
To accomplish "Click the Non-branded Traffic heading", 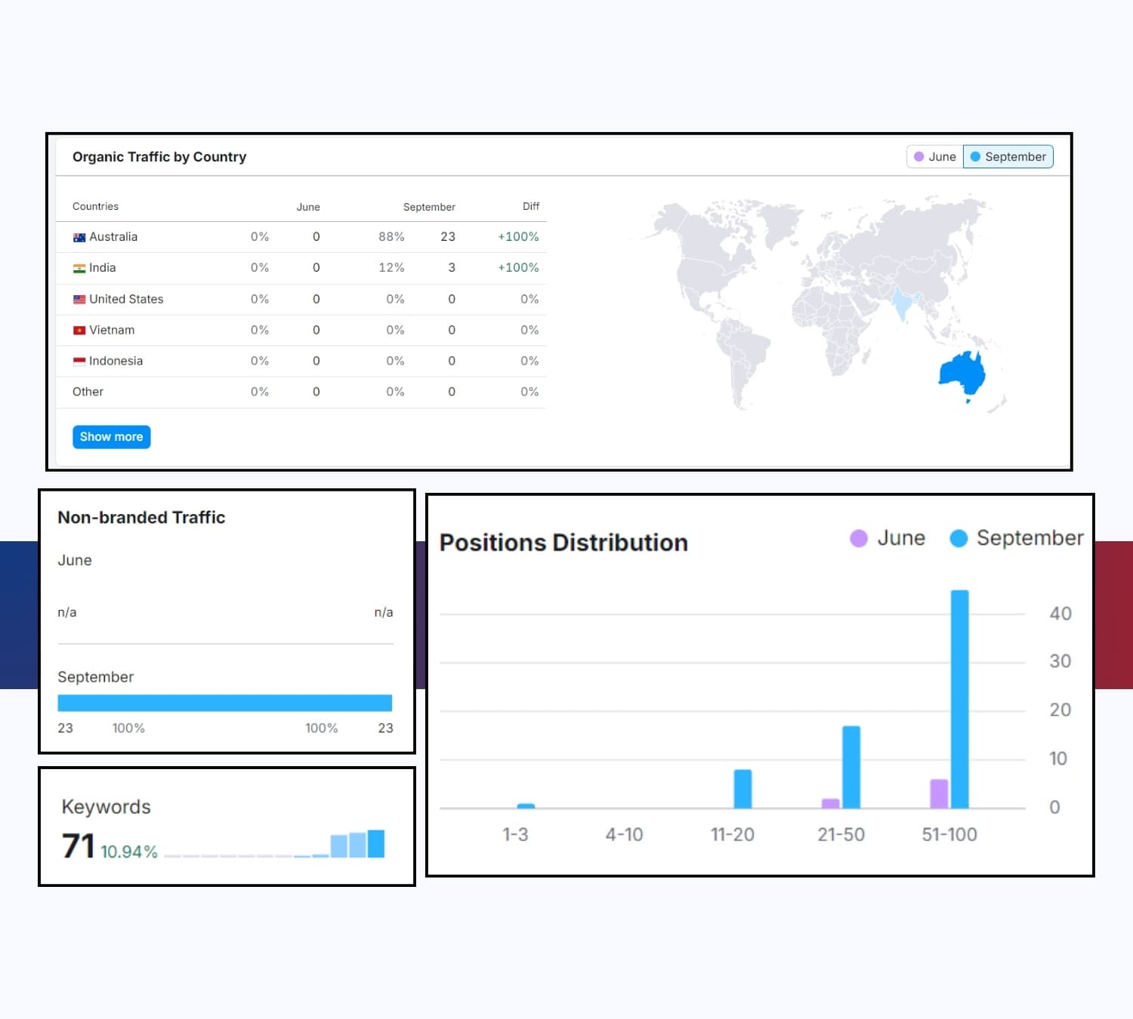I will click(x=141, y=518).
